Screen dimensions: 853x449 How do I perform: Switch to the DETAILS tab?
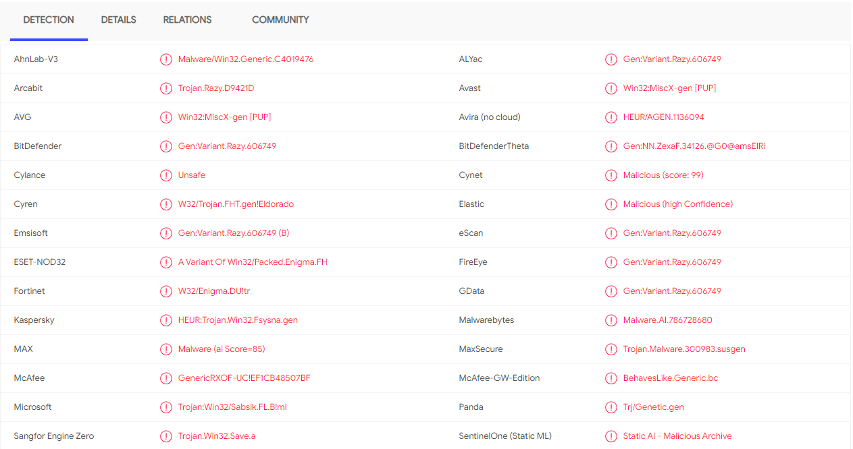click(119, 20)
